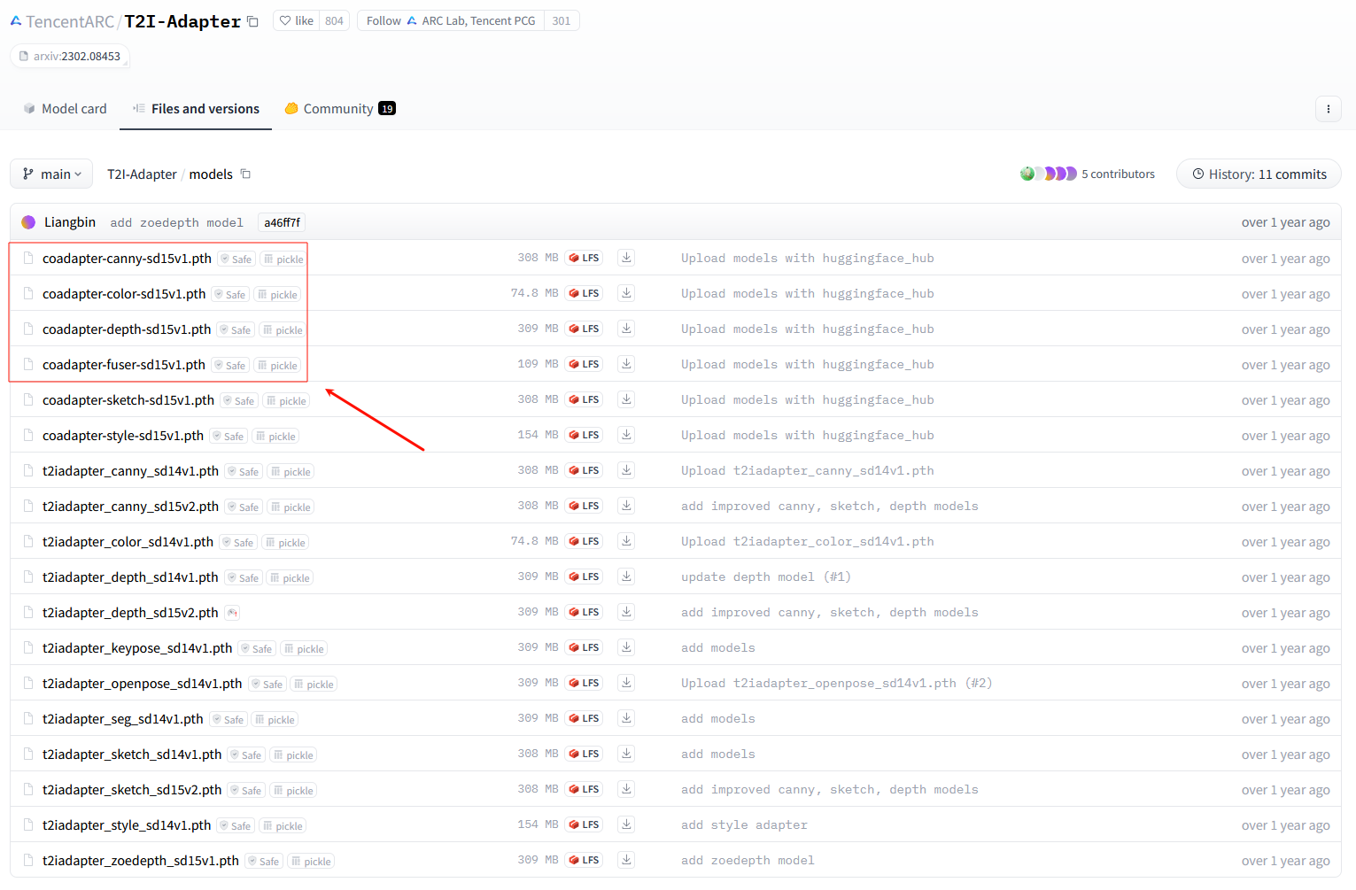Screen dimensions: 1356x890
Task: Download coadapter-canny-sd15v1.pth
Action: (x=626, y=258)
